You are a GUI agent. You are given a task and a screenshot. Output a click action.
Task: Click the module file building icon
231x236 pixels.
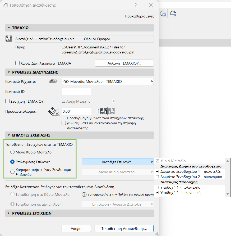(x=9, y=39)
